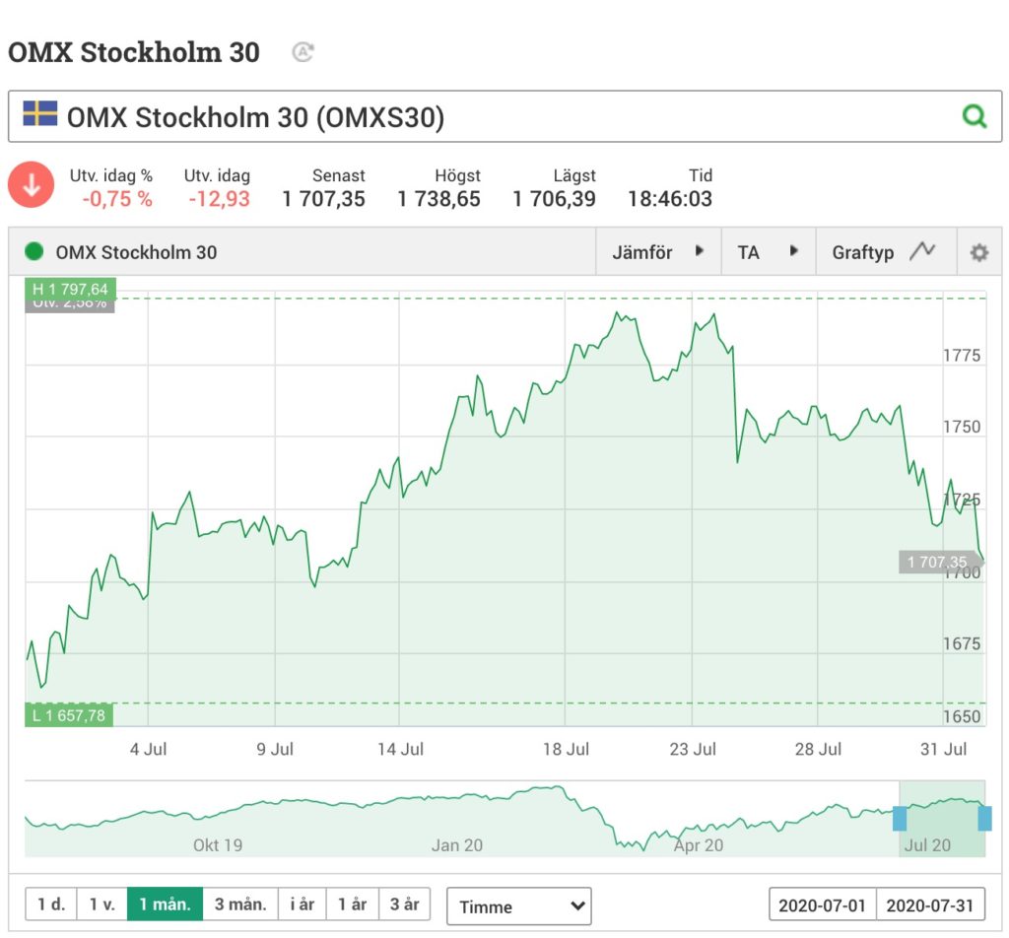
Task: Select the i år time range
Action: (302, 904)
